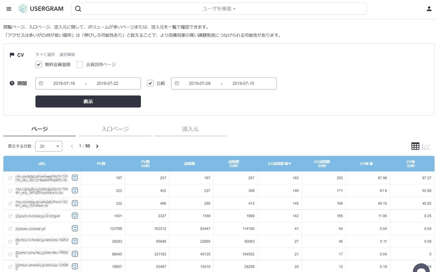Image resolution: width=437 pixels, height=272 pixels.
Task: Click the URL column header
Action: [42, 164]
